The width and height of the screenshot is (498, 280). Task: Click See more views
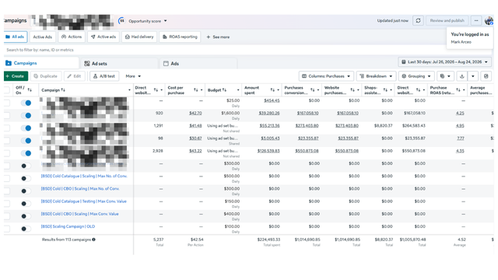click(x=218, y=37)
